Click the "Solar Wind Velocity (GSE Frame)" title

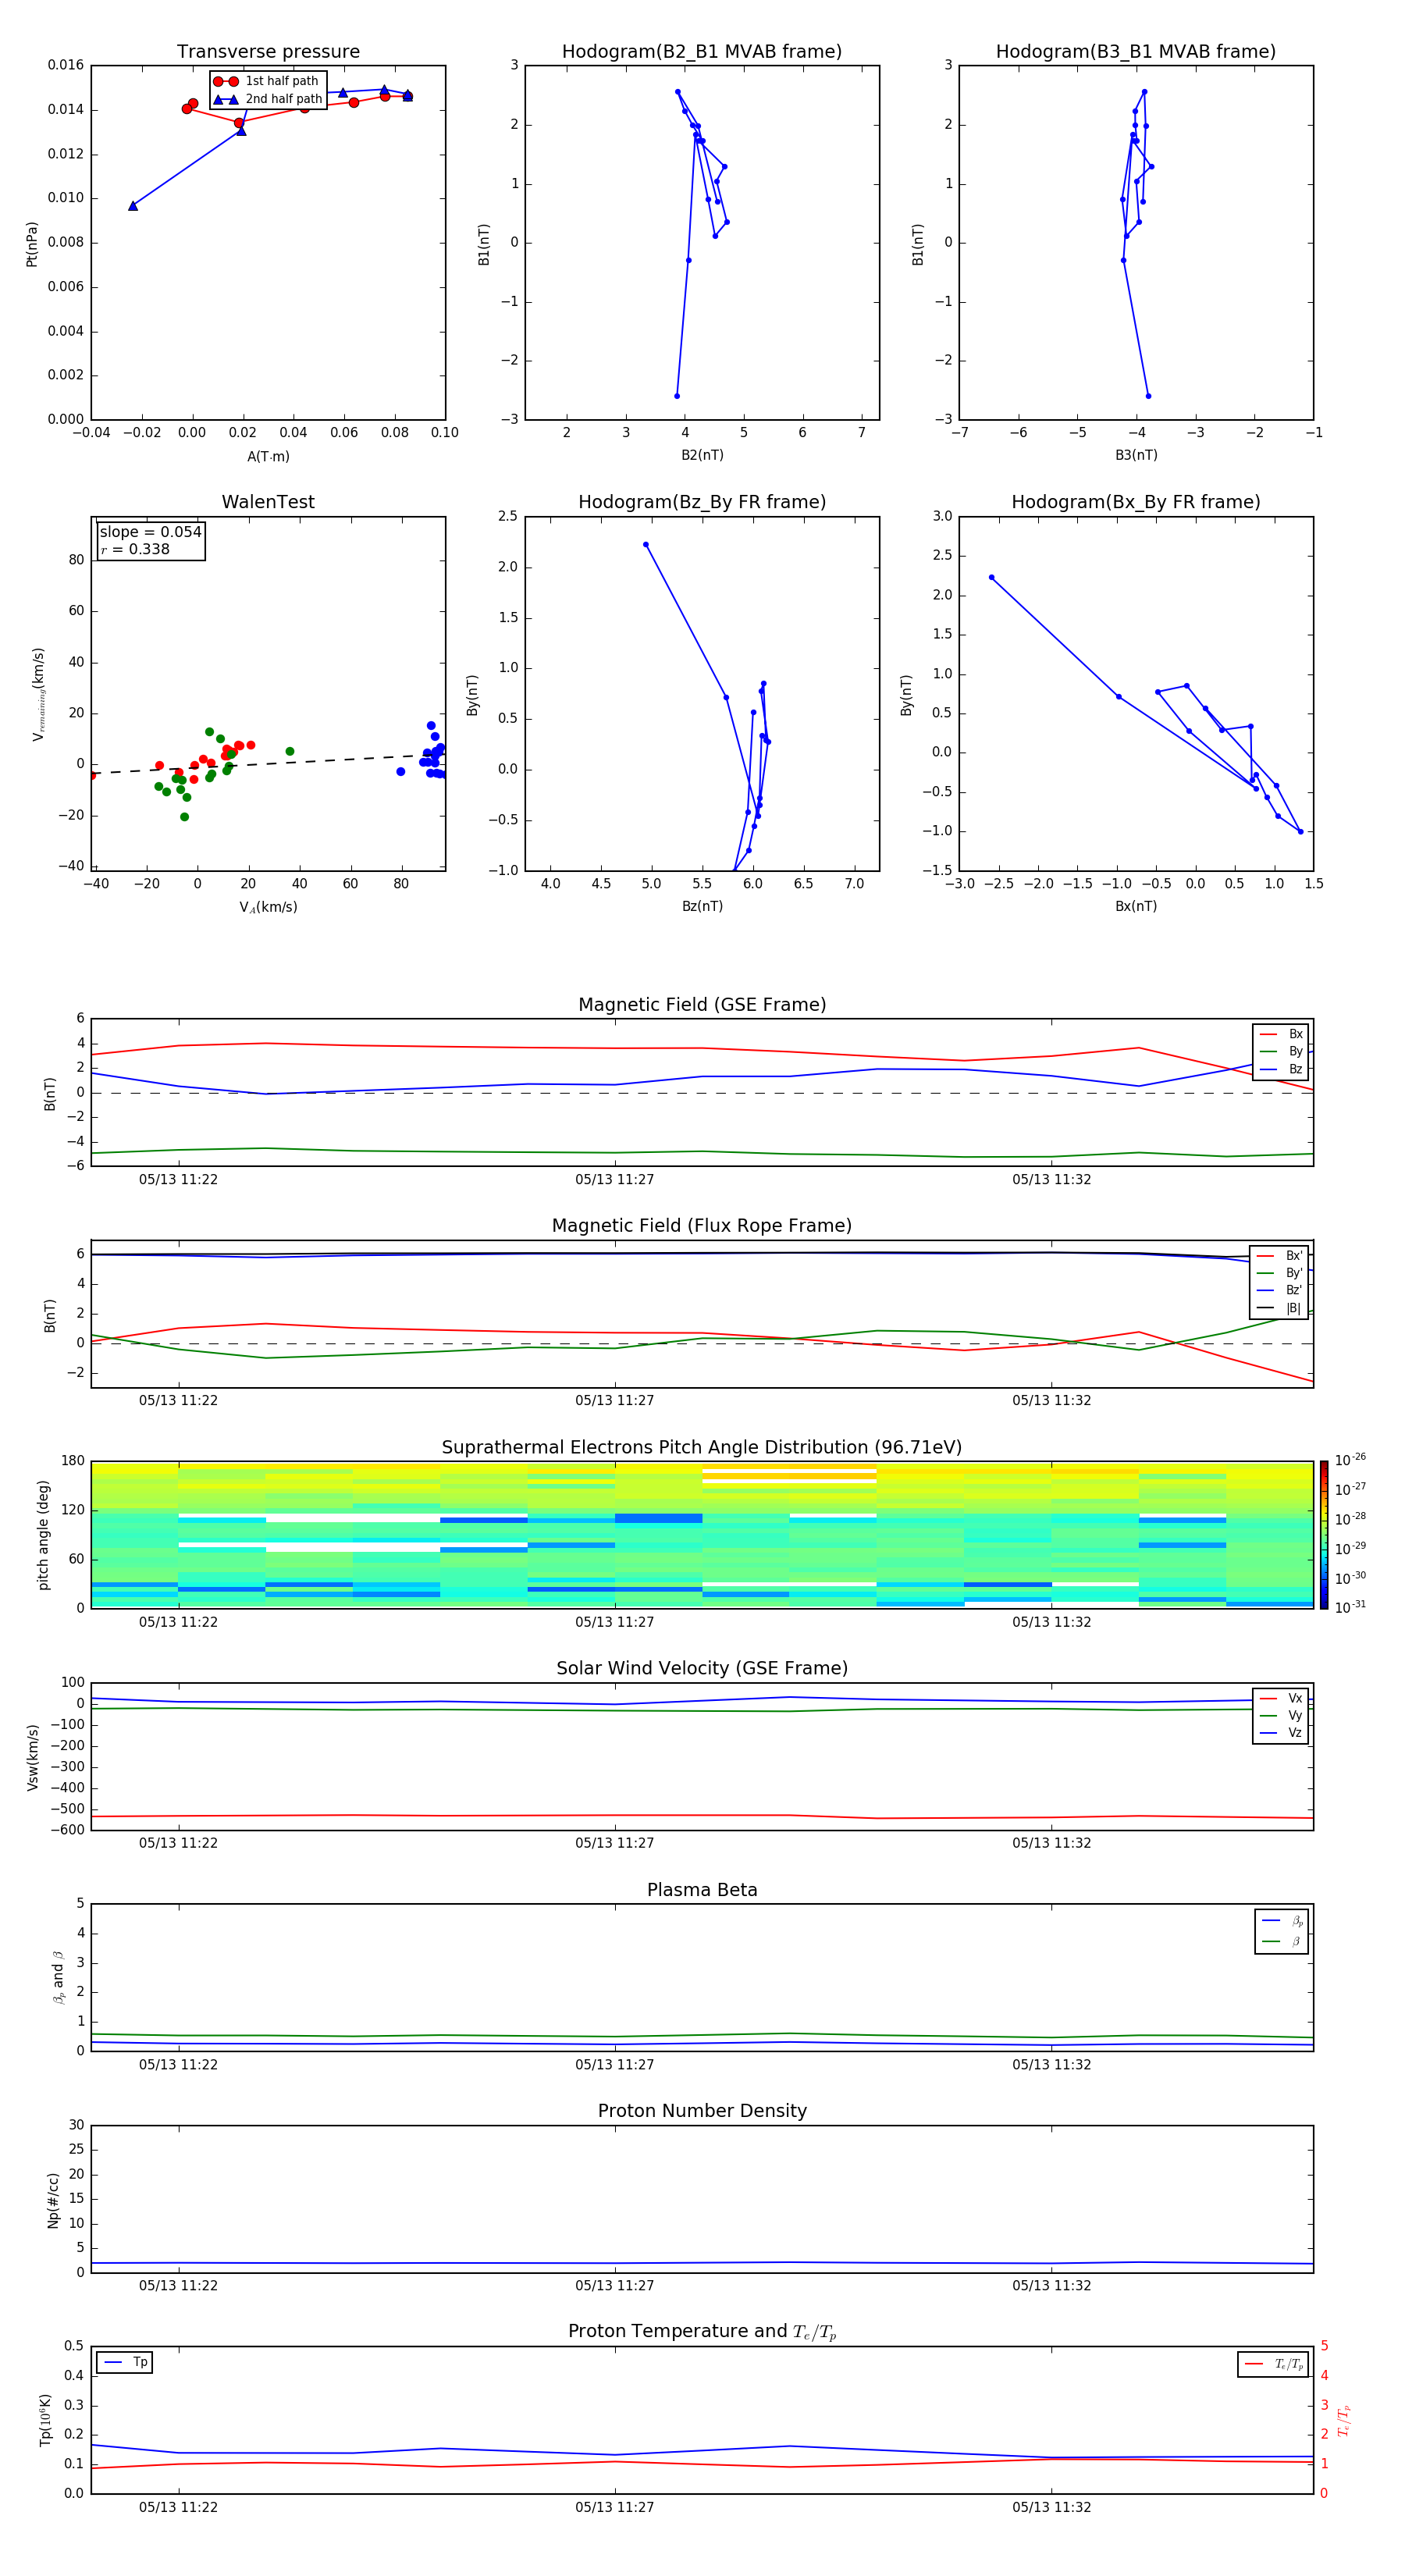(702, 1668)
